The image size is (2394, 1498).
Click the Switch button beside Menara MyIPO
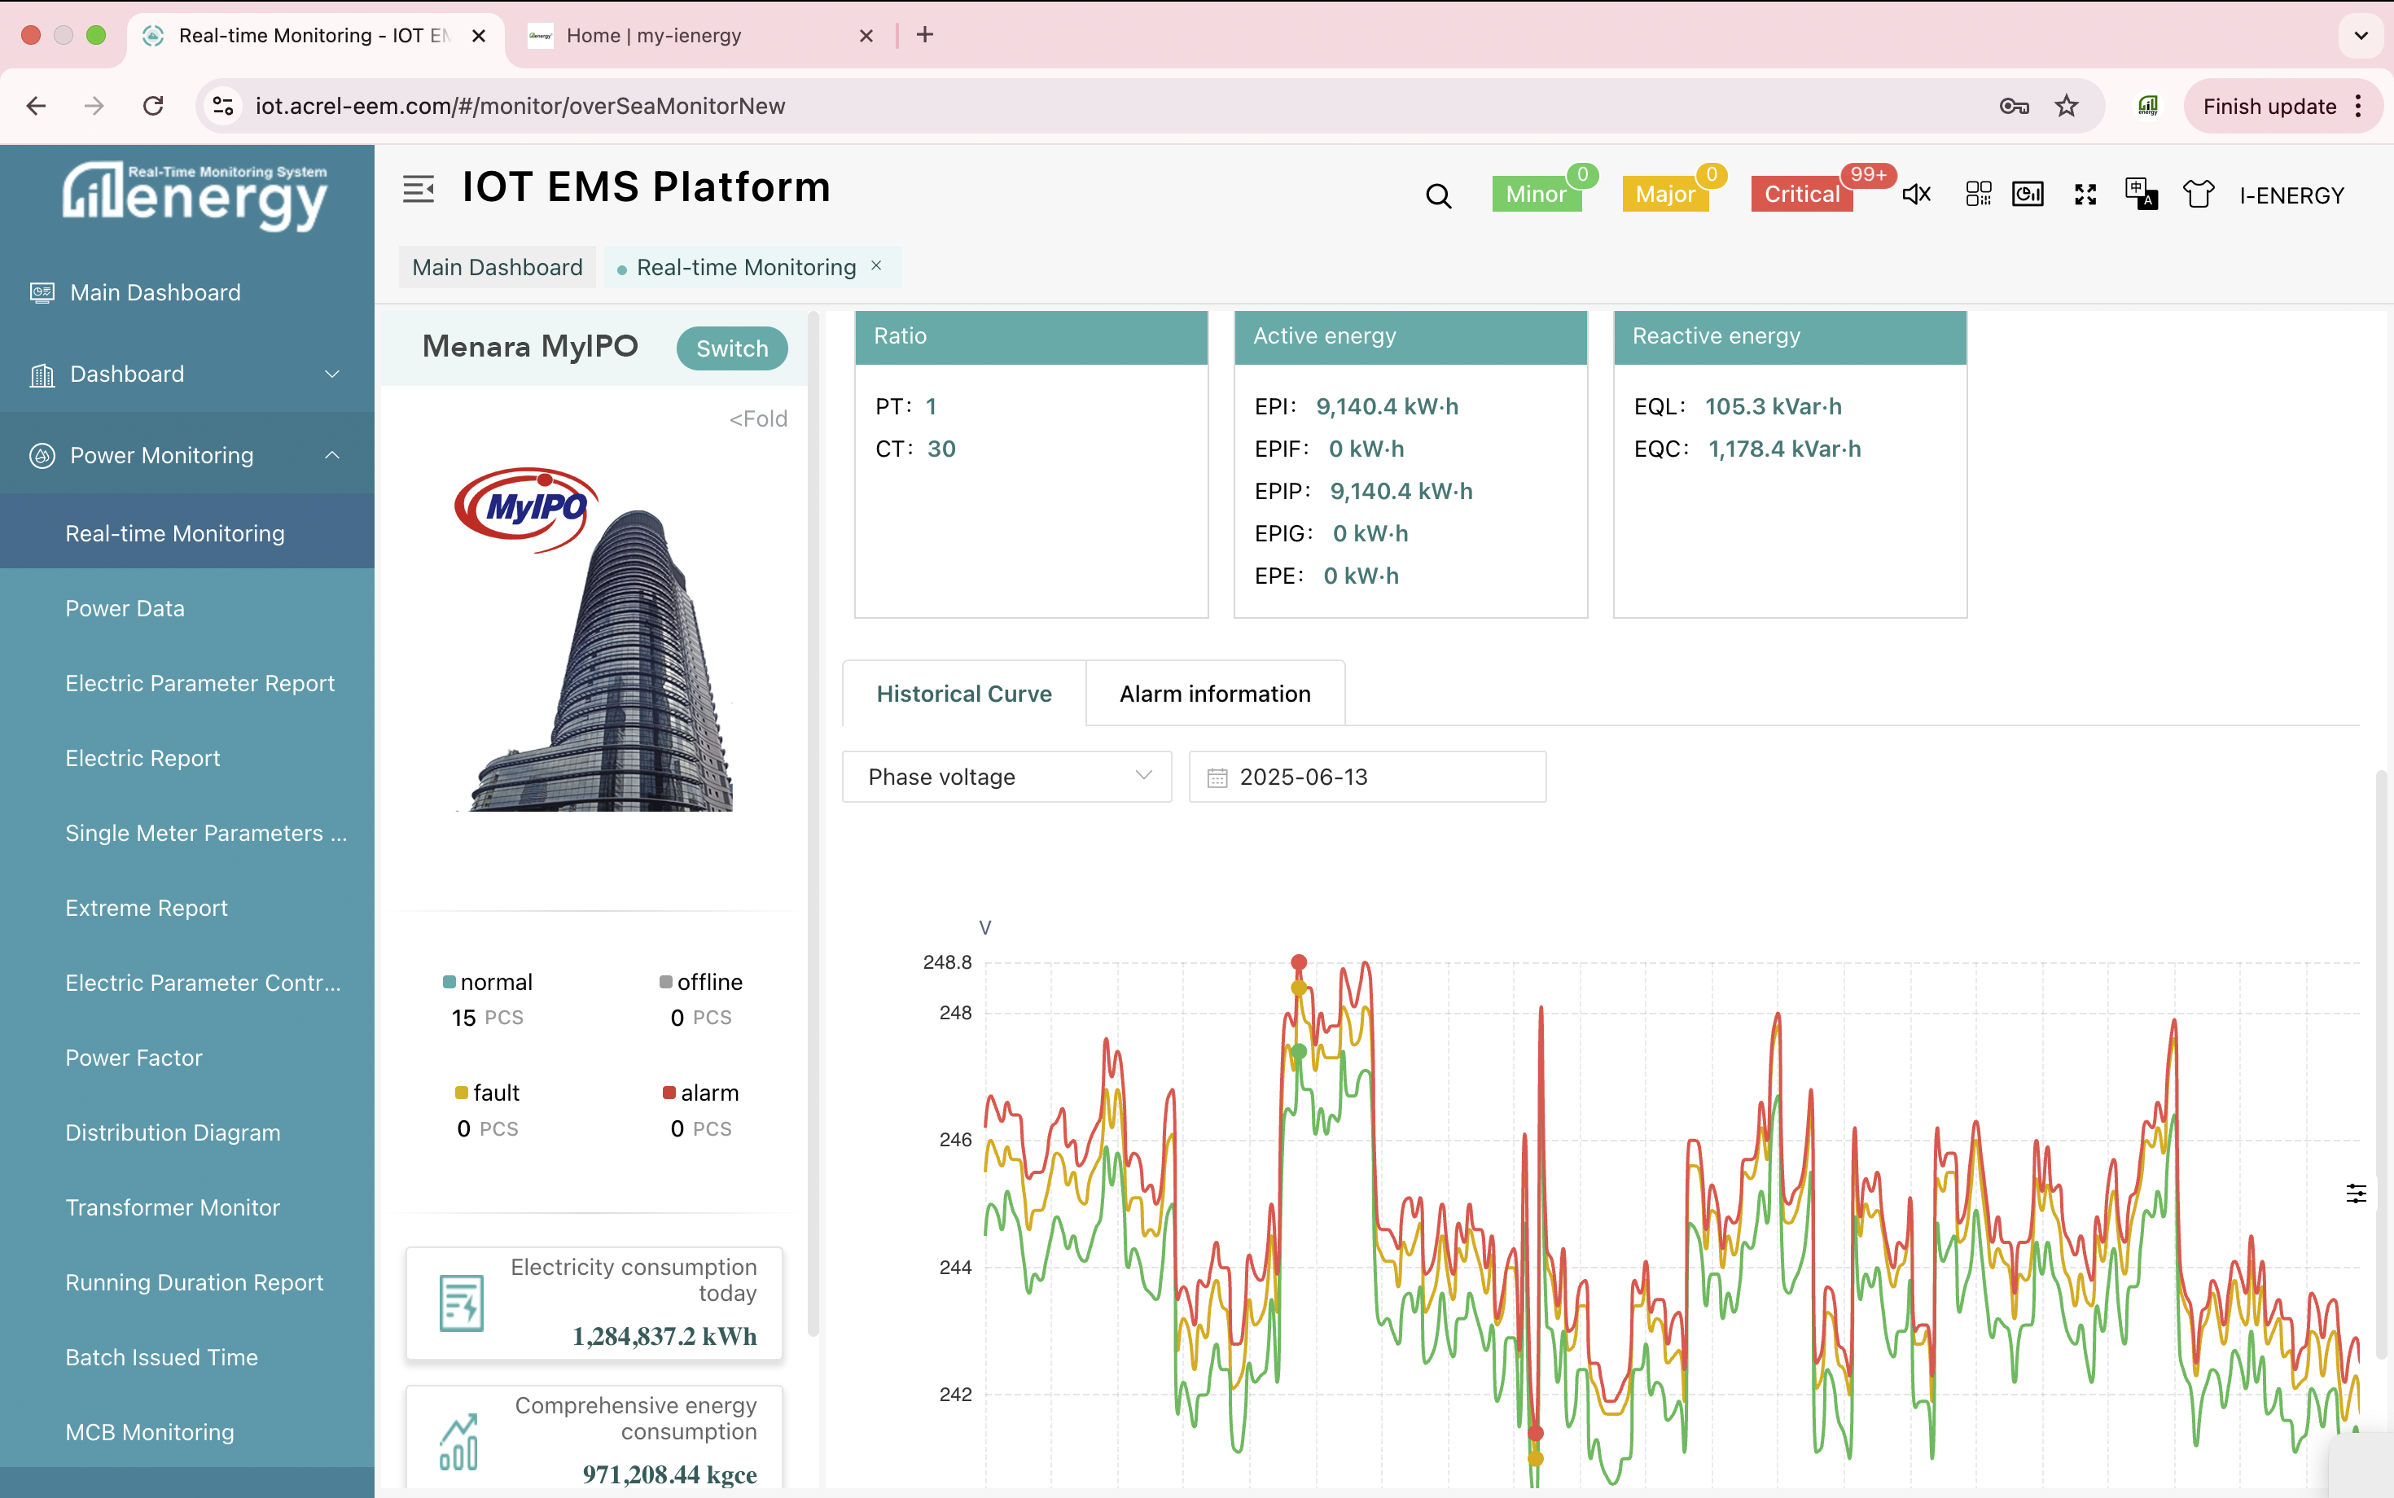(x=731, y=348)
